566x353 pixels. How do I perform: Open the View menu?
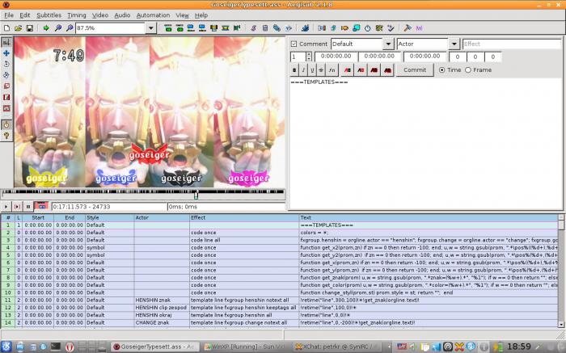(182, 15)
